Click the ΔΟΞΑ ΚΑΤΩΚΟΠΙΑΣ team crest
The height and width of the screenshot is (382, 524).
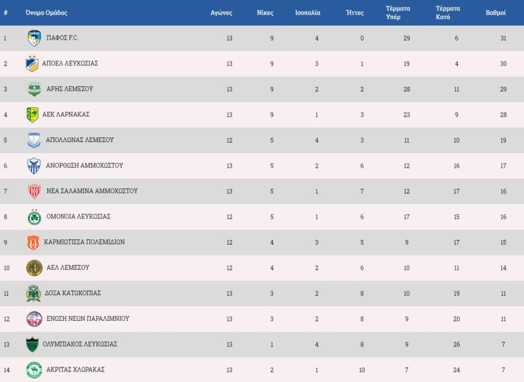pos(33,293)
